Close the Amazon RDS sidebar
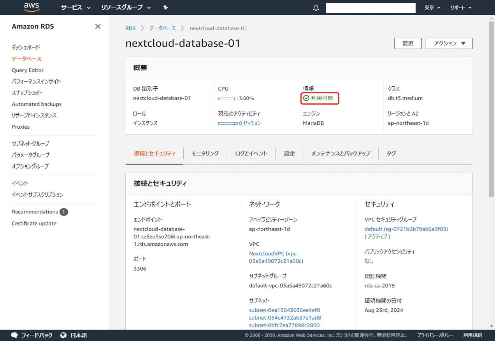The height and width of the screenshot is (341, 495). tap(98, 26)
